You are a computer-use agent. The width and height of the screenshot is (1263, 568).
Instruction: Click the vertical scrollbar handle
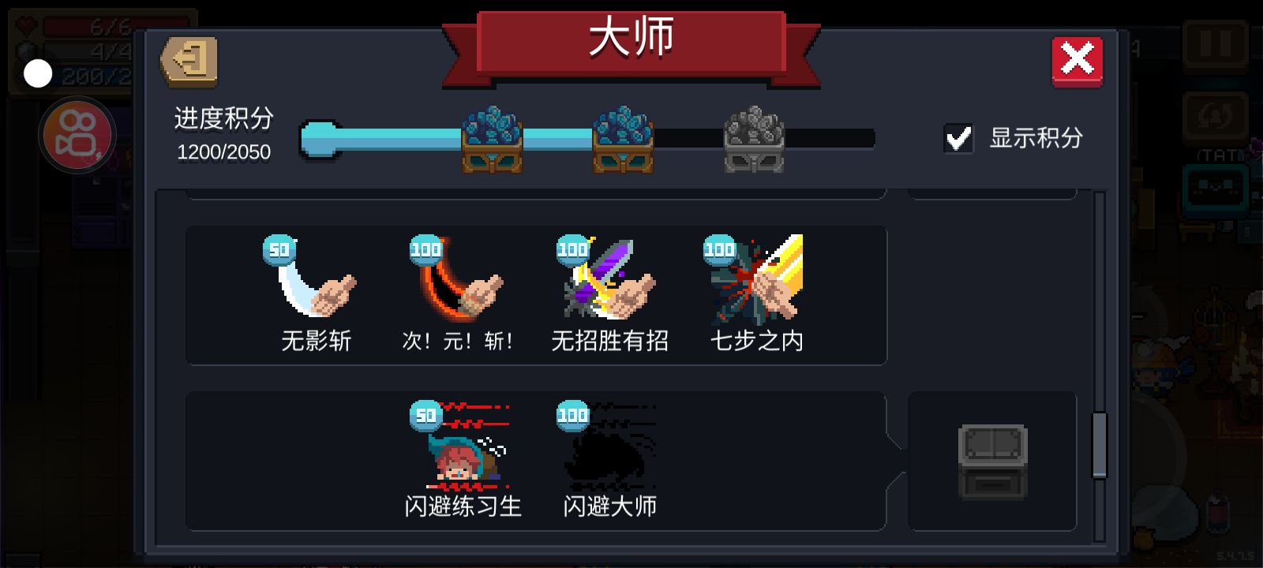[x=1100, y=445]
